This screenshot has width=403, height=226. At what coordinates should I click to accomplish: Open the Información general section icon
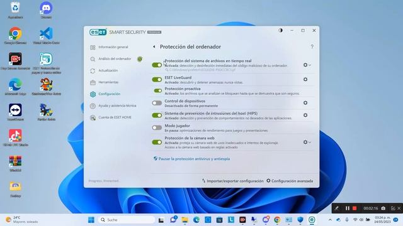click(93, 47)
